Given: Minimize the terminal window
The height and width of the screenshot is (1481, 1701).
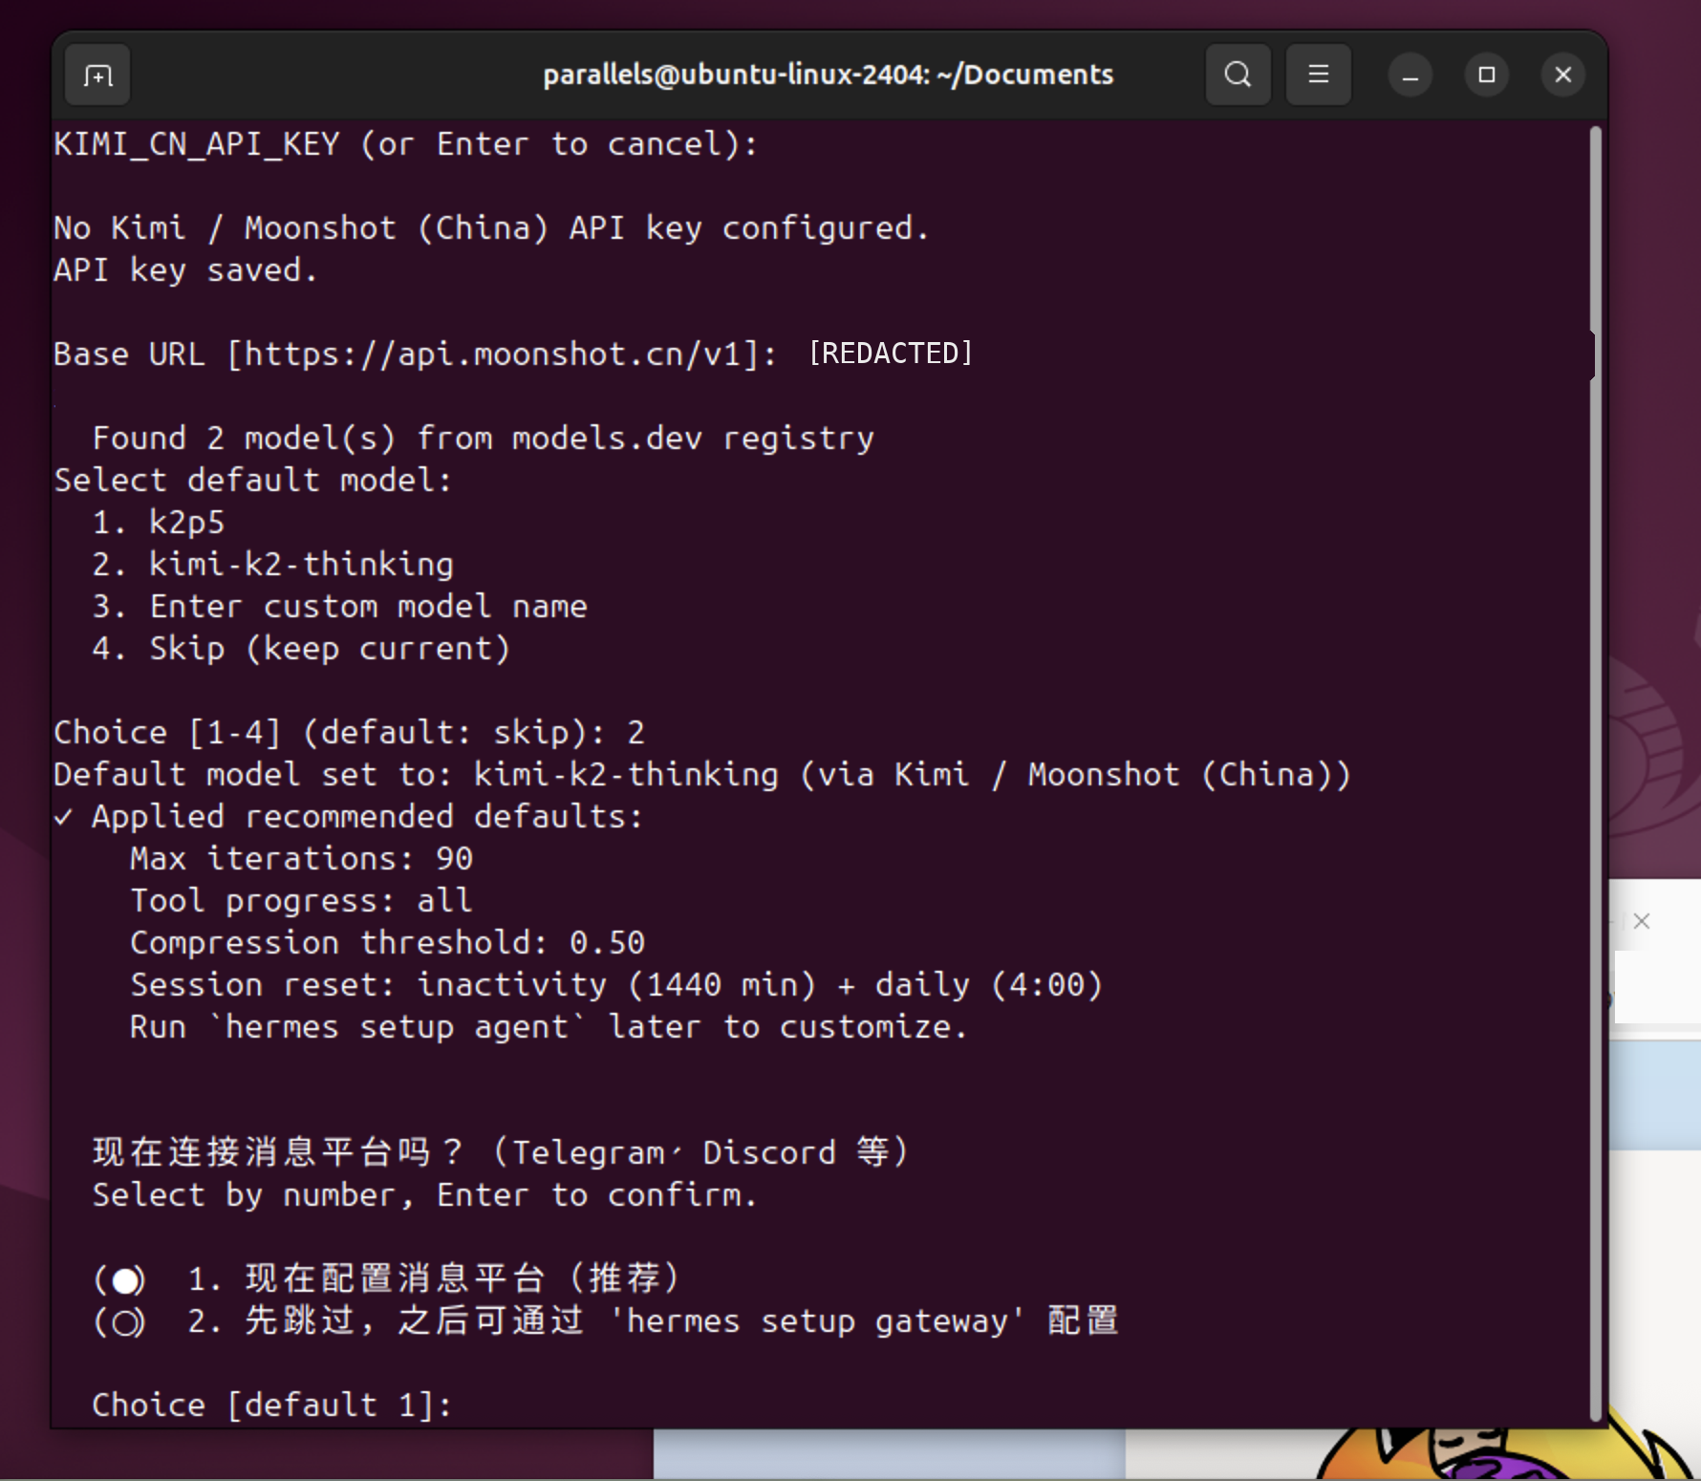Looking at the screenshot, I should pyautogui.click(x=1410, y=75).
